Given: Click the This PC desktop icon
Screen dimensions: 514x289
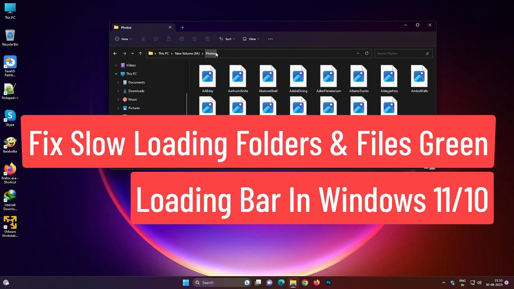Looking at the screenshot, I should (x=10, y=11).
